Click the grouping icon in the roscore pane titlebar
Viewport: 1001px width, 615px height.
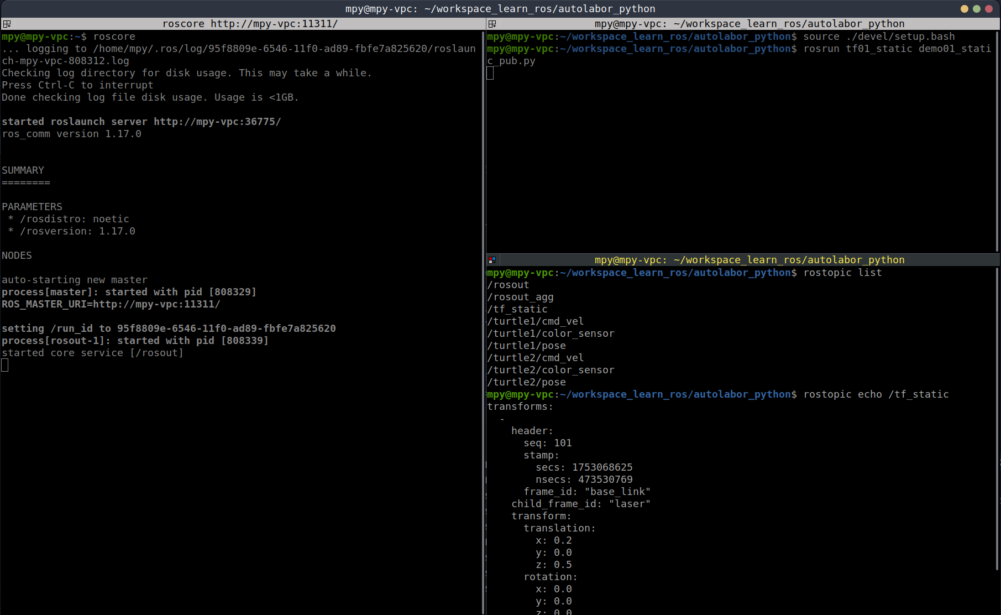point(7,24)
